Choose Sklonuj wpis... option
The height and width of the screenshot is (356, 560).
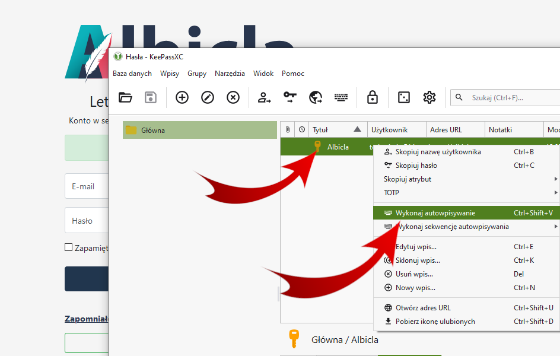pos(466,260)
